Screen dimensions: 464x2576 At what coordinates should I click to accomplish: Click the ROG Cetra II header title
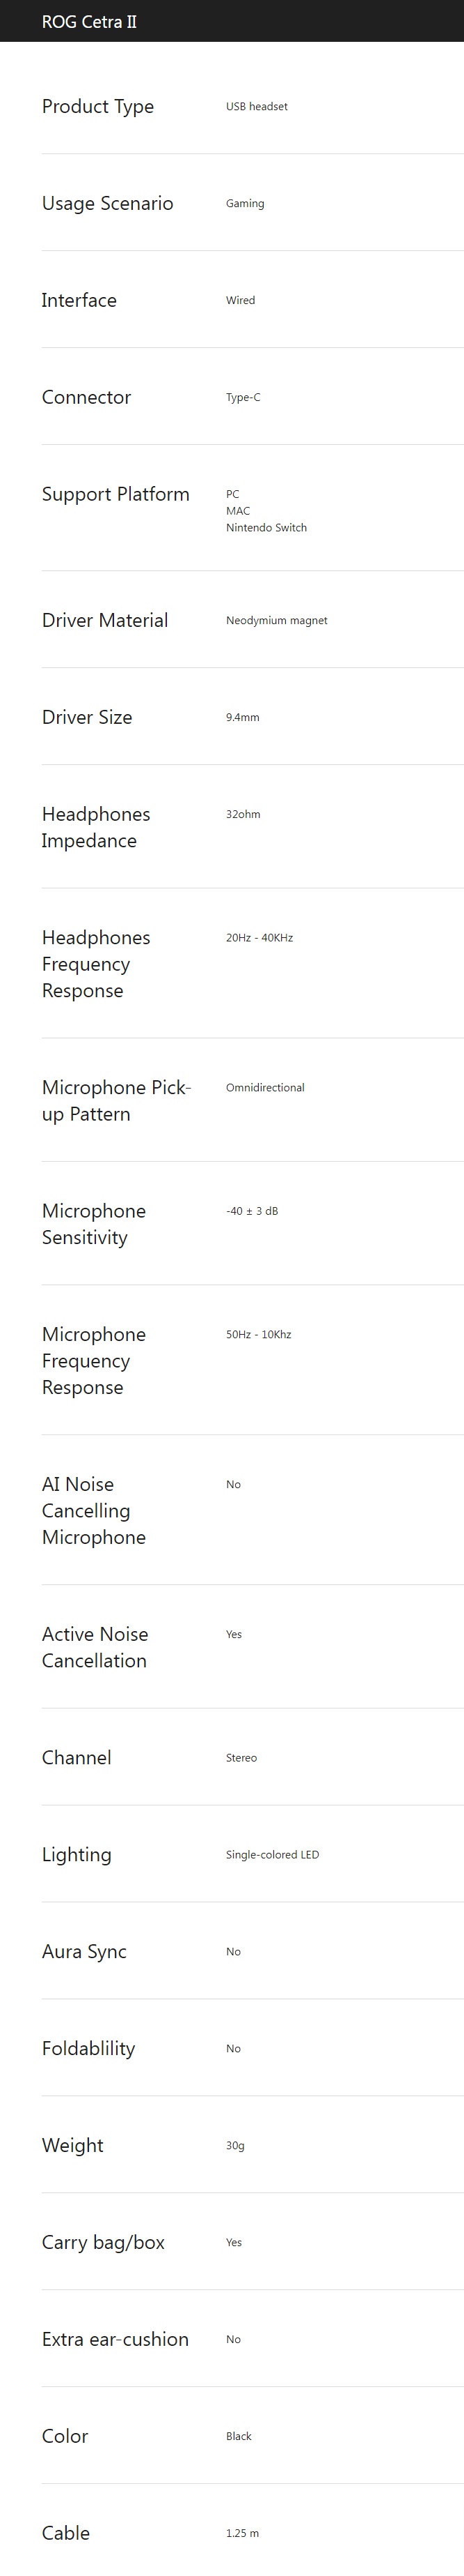[x=89, y=21]
